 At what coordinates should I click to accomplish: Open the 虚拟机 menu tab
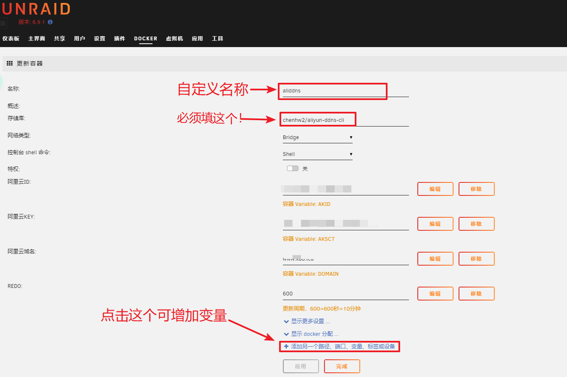(174, 38)
